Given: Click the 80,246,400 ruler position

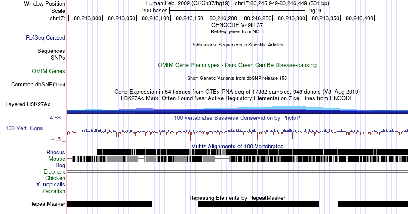Looking at the screenshot, I should [359, 18].
